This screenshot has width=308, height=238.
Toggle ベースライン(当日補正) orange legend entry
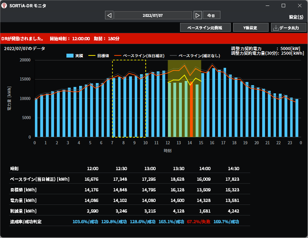click(x=139, y=56)
